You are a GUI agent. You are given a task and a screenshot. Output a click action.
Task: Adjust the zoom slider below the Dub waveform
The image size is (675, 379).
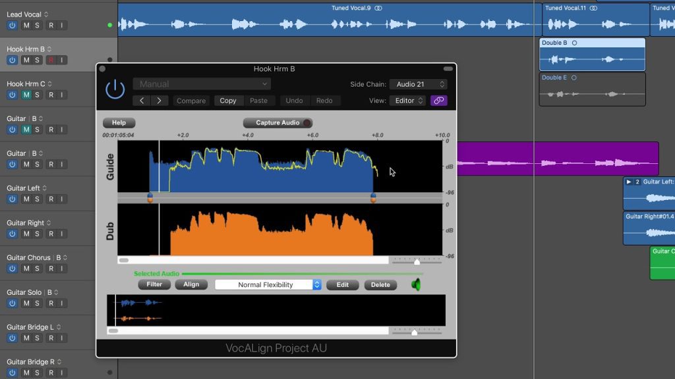(x=417, y=261)
